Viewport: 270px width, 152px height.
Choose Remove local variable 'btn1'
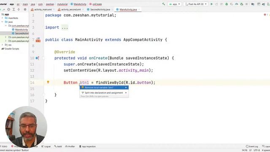point(104,87)
